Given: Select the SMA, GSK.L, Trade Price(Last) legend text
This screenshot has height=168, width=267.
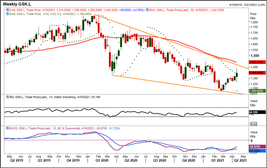Looking at the screenshot, I should tap(169, 10).
